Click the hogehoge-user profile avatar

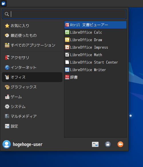[x=7, y=144]
